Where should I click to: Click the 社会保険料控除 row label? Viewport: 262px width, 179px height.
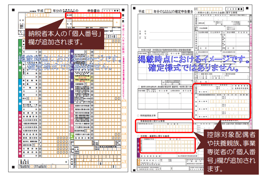[x=30, y=120]
